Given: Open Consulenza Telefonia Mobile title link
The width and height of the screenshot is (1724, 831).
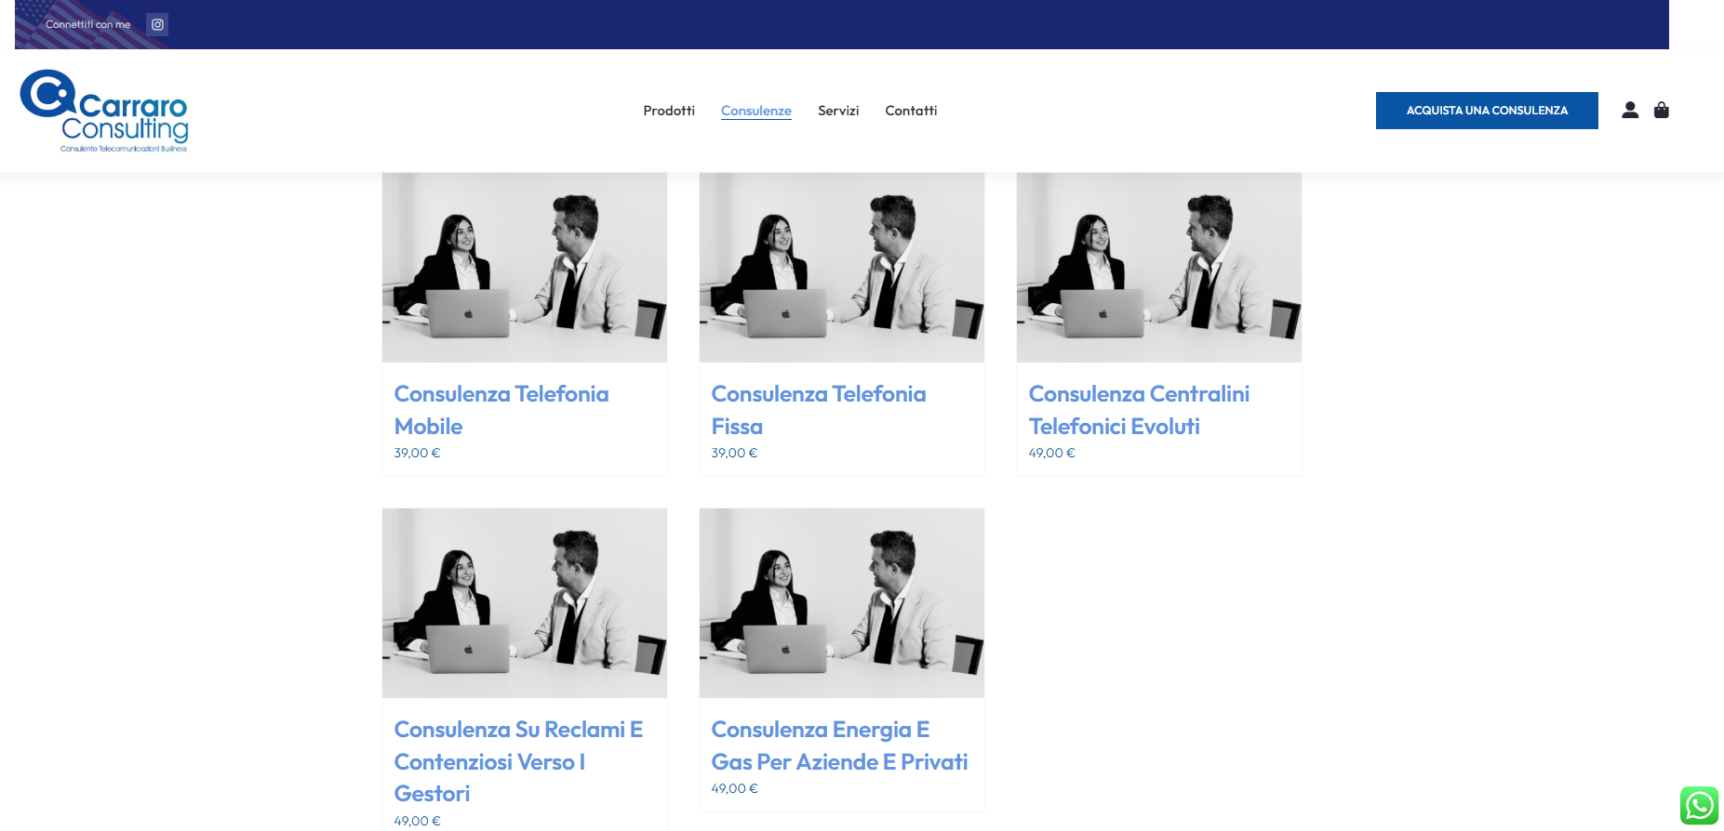Looking at the screenshot, I should tap(501, 410).
